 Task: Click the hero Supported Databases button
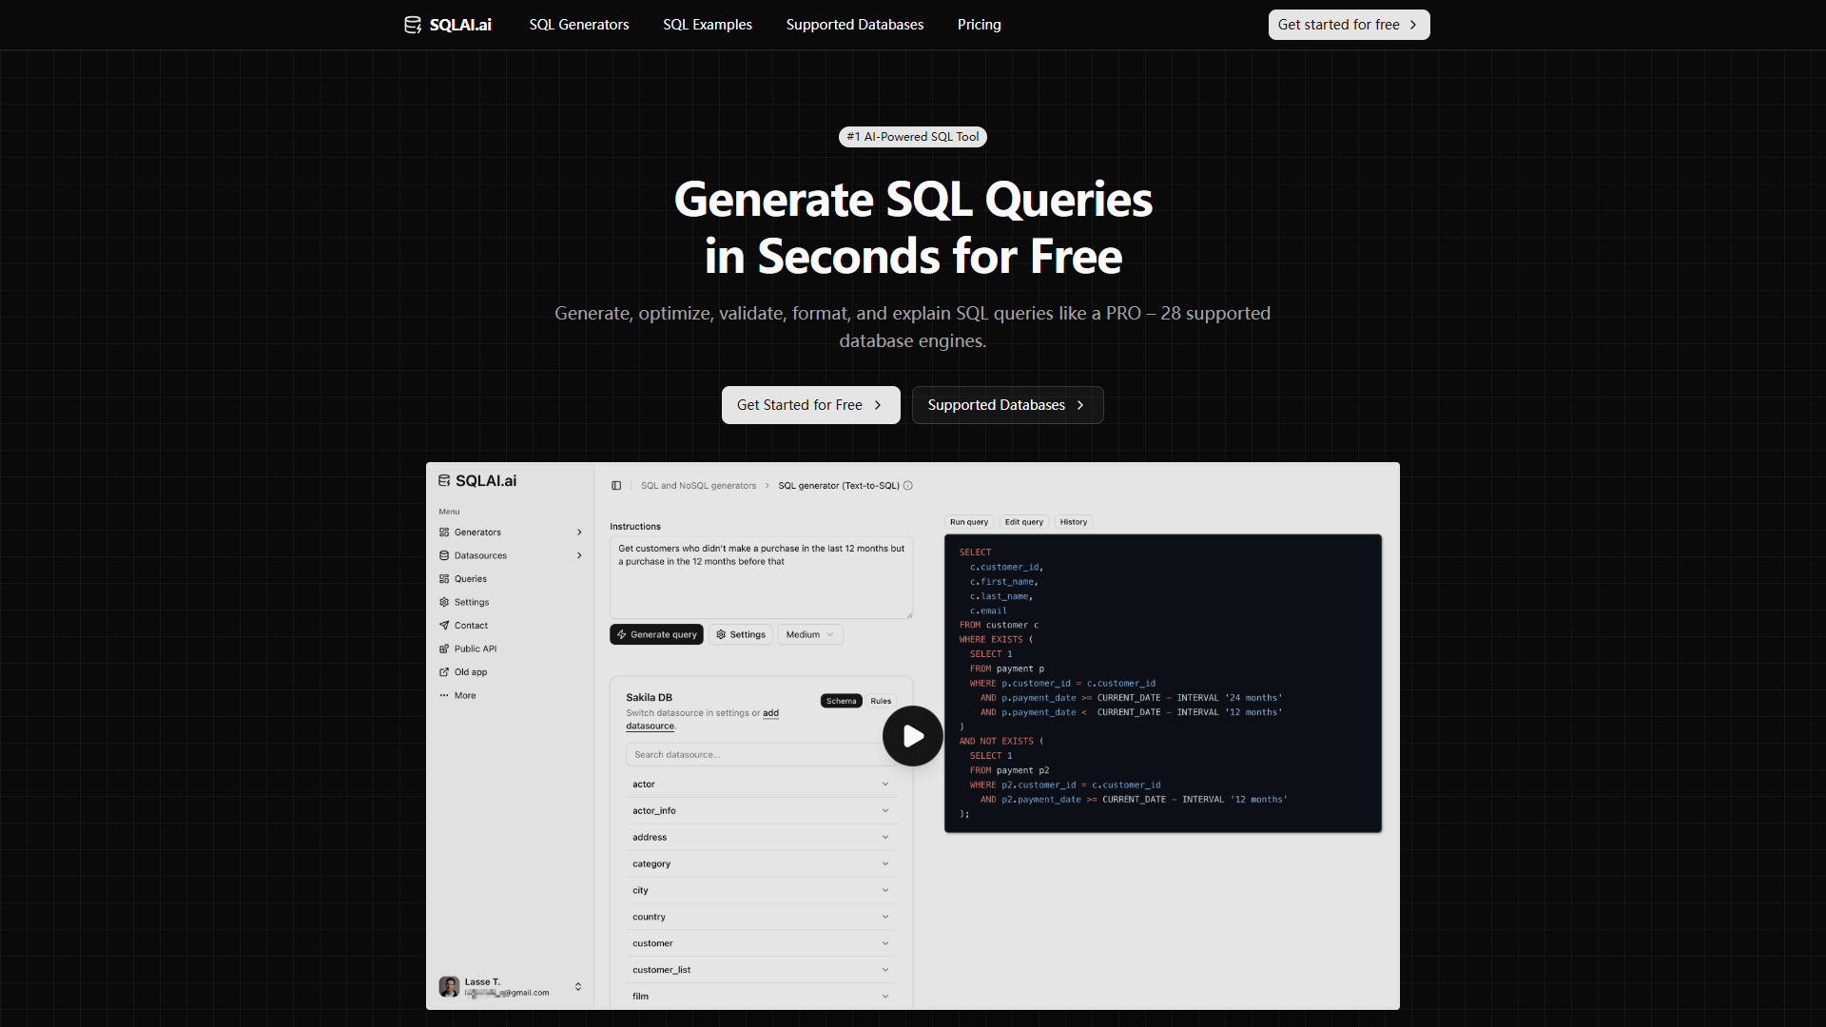pos(1007,405)
